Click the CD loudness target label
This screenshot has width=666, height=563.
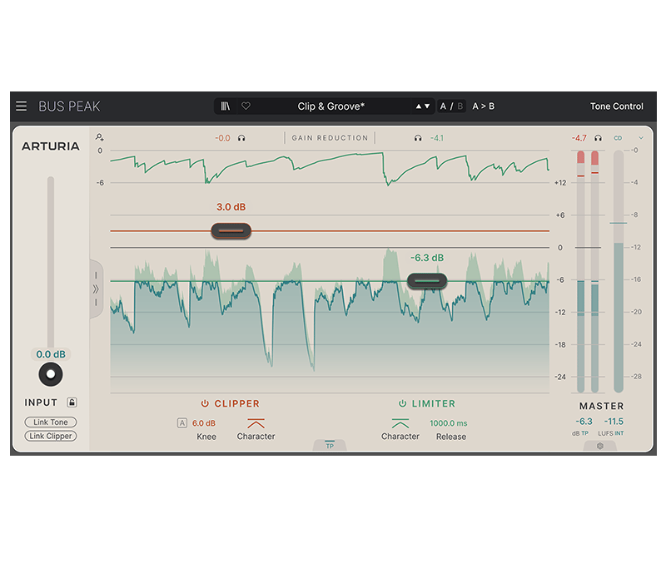tap(618, 138)
